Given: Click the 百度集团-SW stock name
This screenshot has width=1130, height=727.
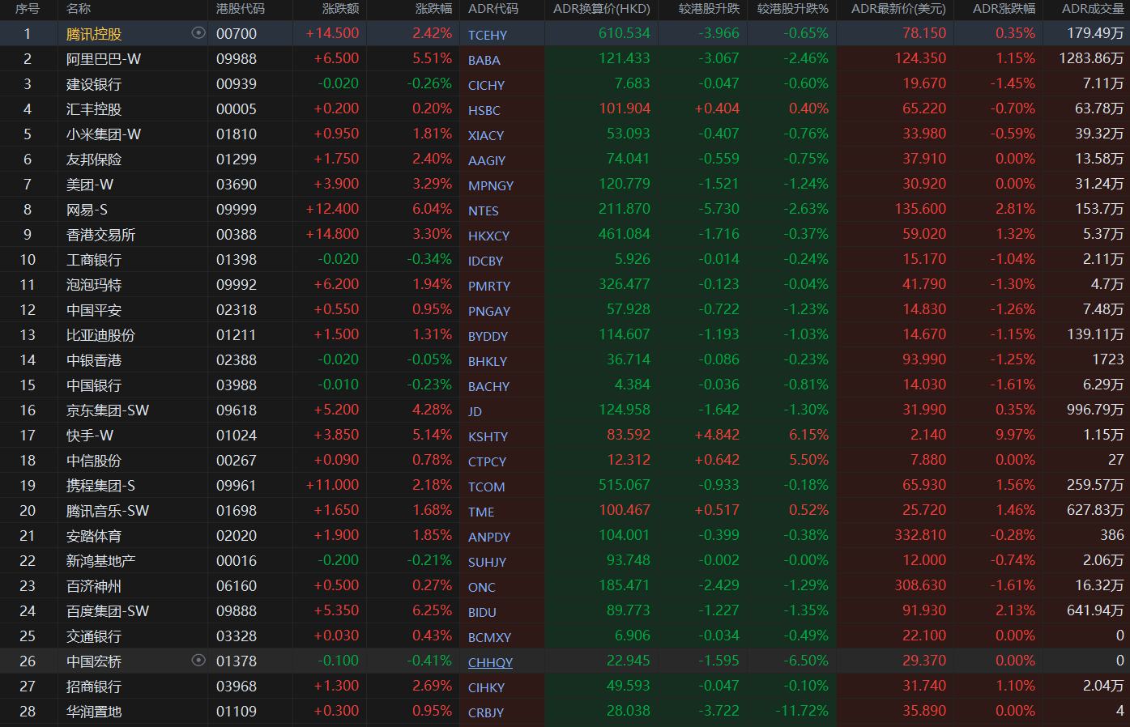Looking at the screenshot, I should (108, 611).
